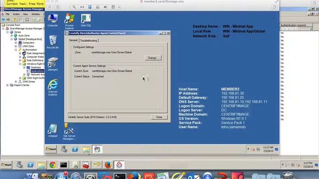The image size is (319, 179).
Task: Click the Forward arrow in Access Manager toolbar
Action: click(x=8, y=20)
